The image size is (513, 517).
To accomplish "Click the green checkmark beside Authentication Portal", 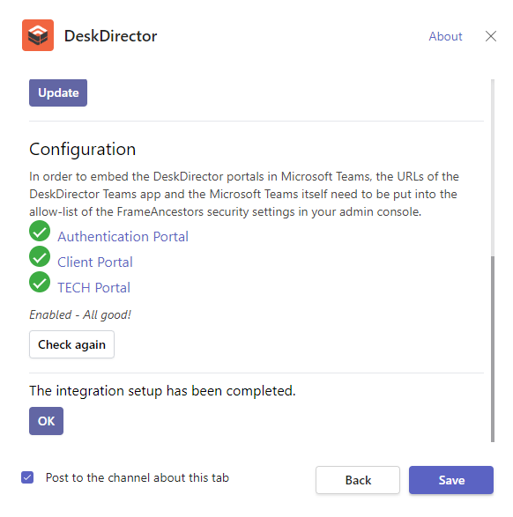I will (x=40, y=231).
